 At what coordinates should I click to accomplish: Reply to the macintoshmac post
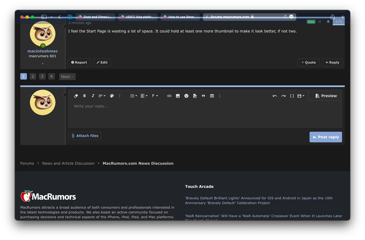click(332, 63)
